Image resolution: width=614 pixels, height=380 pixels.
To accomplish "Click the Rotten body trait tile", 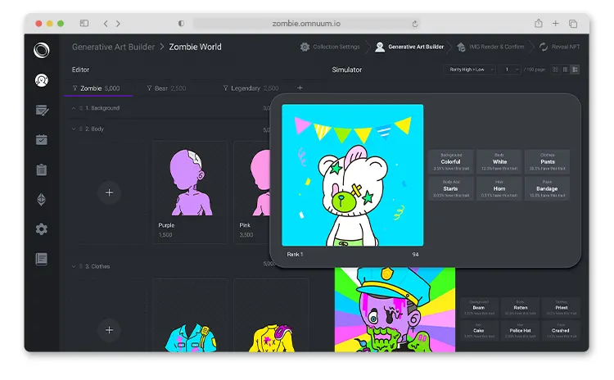I will [520, 308].
